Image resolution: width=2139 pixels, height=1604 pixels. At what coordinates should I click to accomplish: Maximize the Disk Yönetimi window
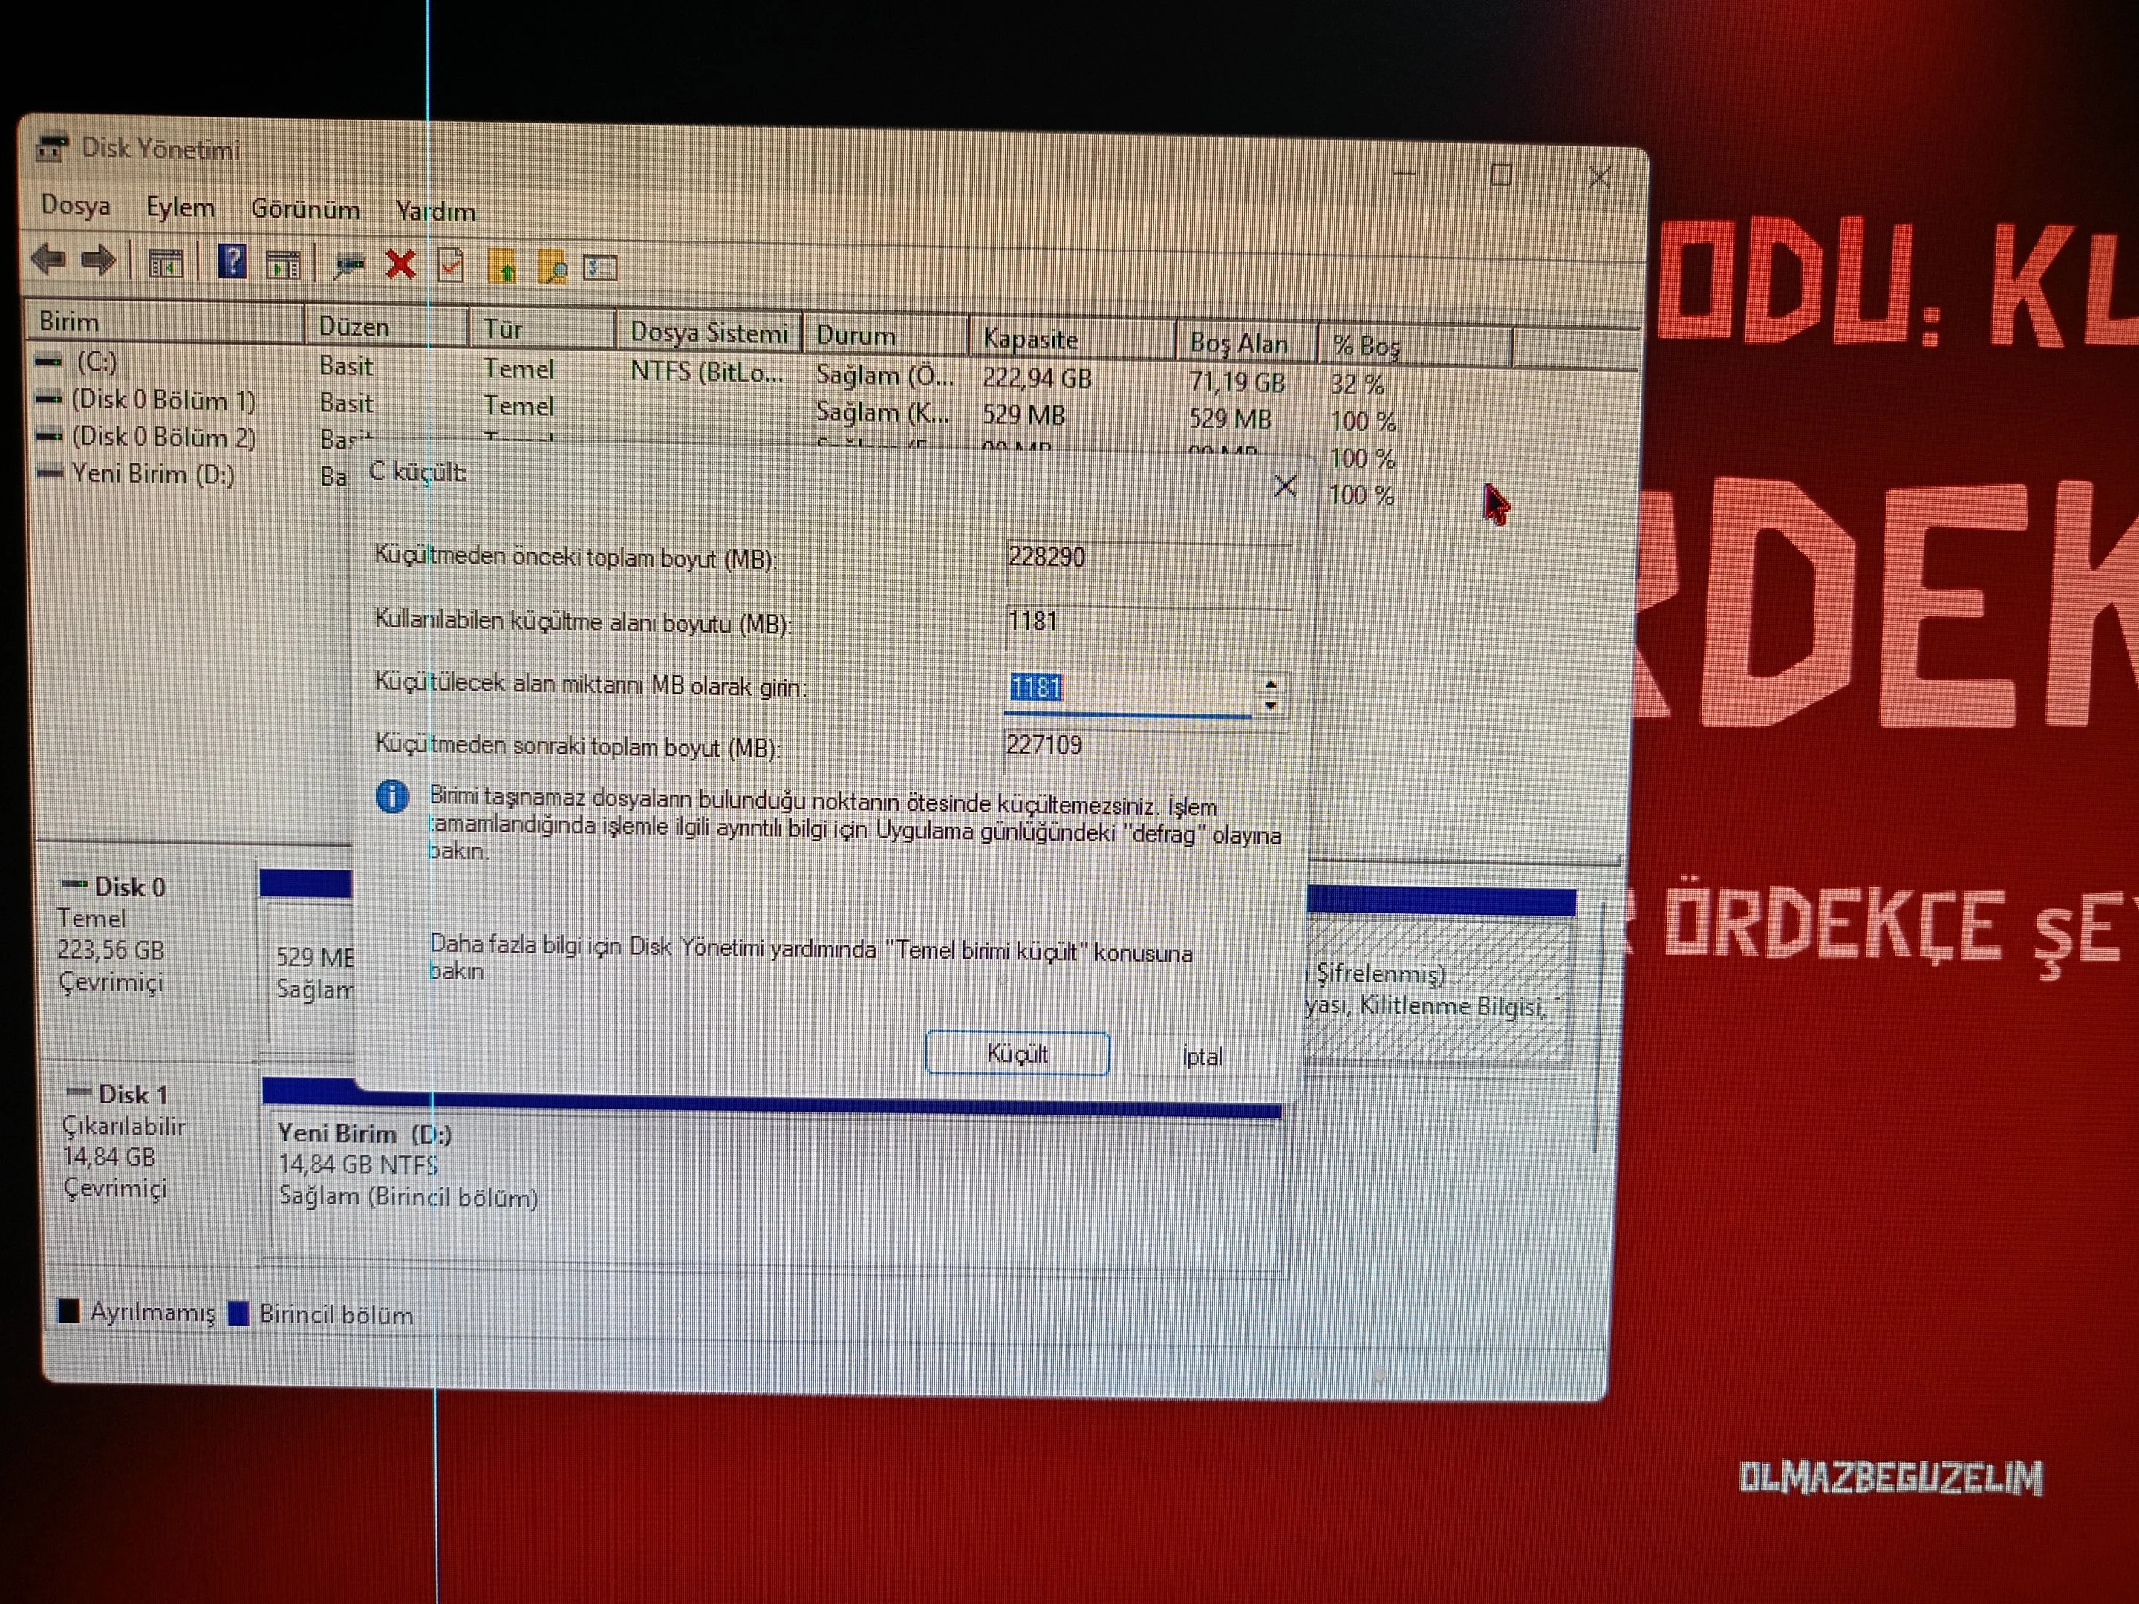coord(1501,175)
